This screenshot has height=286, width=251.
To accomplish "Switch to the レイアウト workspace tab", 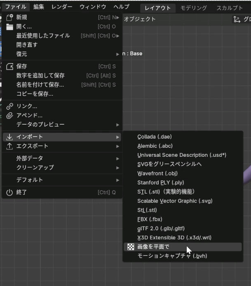I will (x=158, y=8).
